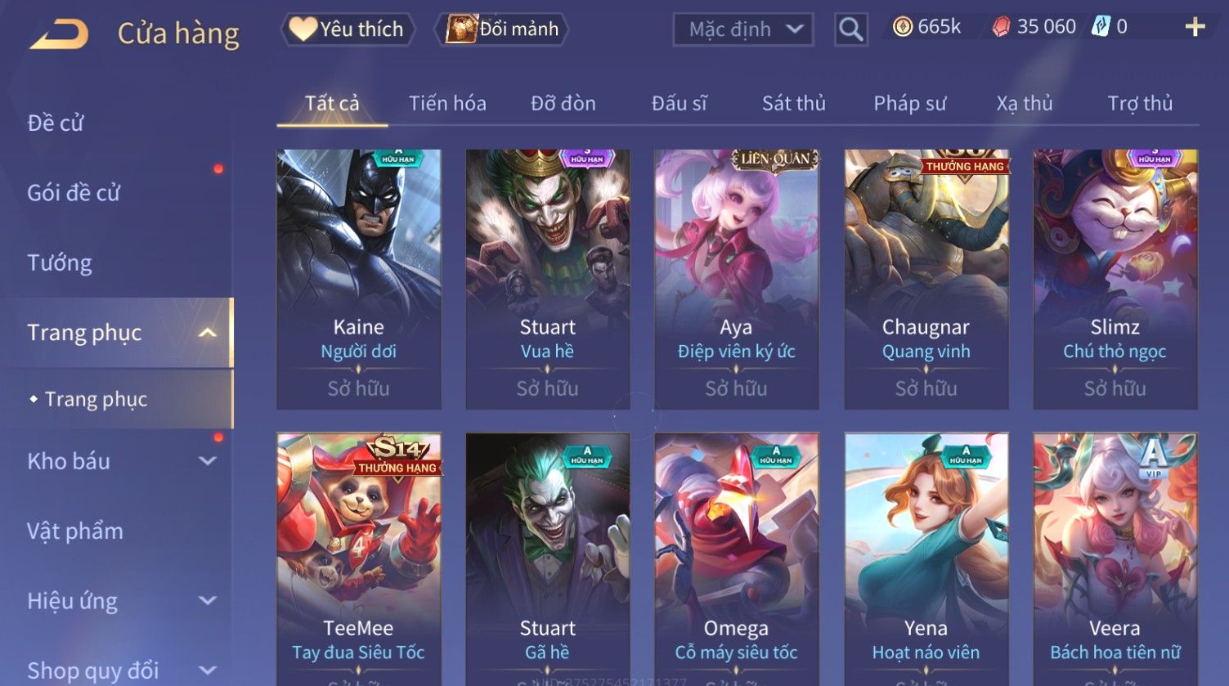This screenshot has width=1229, height=686.
Task: Open Gói đề cử in the sidebar
Action: 74,193
